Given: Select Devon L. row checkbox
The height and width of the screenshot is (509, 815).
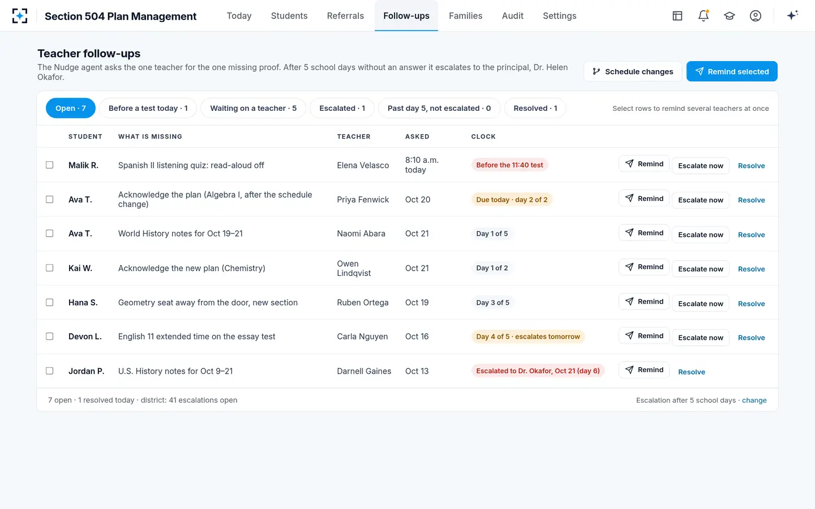Looking at the screenshot, I should coord(50,337).
